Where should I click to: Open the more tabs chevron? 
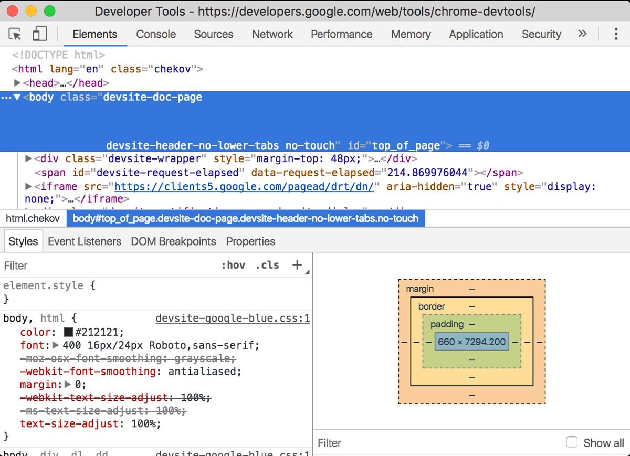(582, 34)
